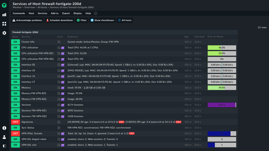Image resolution: width=269 pixels, height=151 pixels.
Task: Open graph icon for CPU utilization row
Action: [63, 48]
